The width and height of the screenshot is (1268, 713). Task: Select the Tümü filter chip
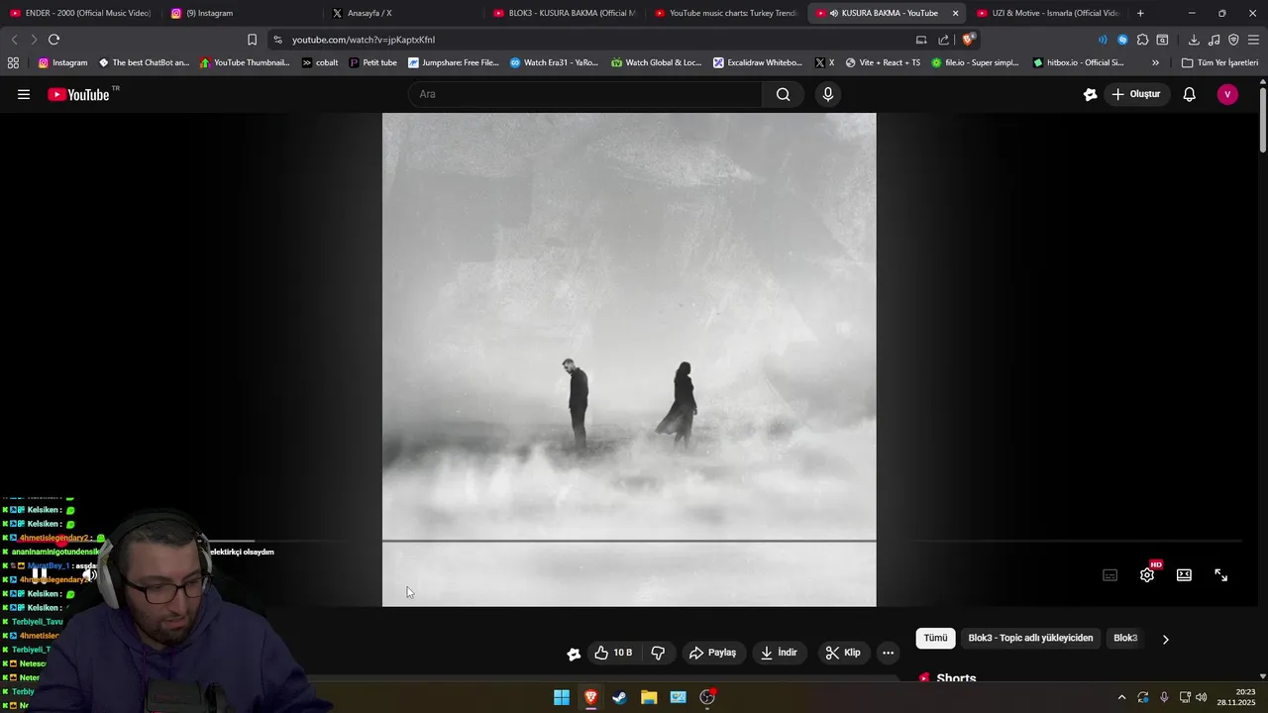(935, 638)
